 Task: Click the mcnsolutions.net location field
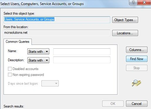click(57, 33)
